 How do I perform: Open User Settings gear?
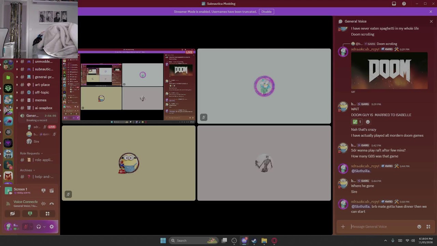[x=52, y=227]
